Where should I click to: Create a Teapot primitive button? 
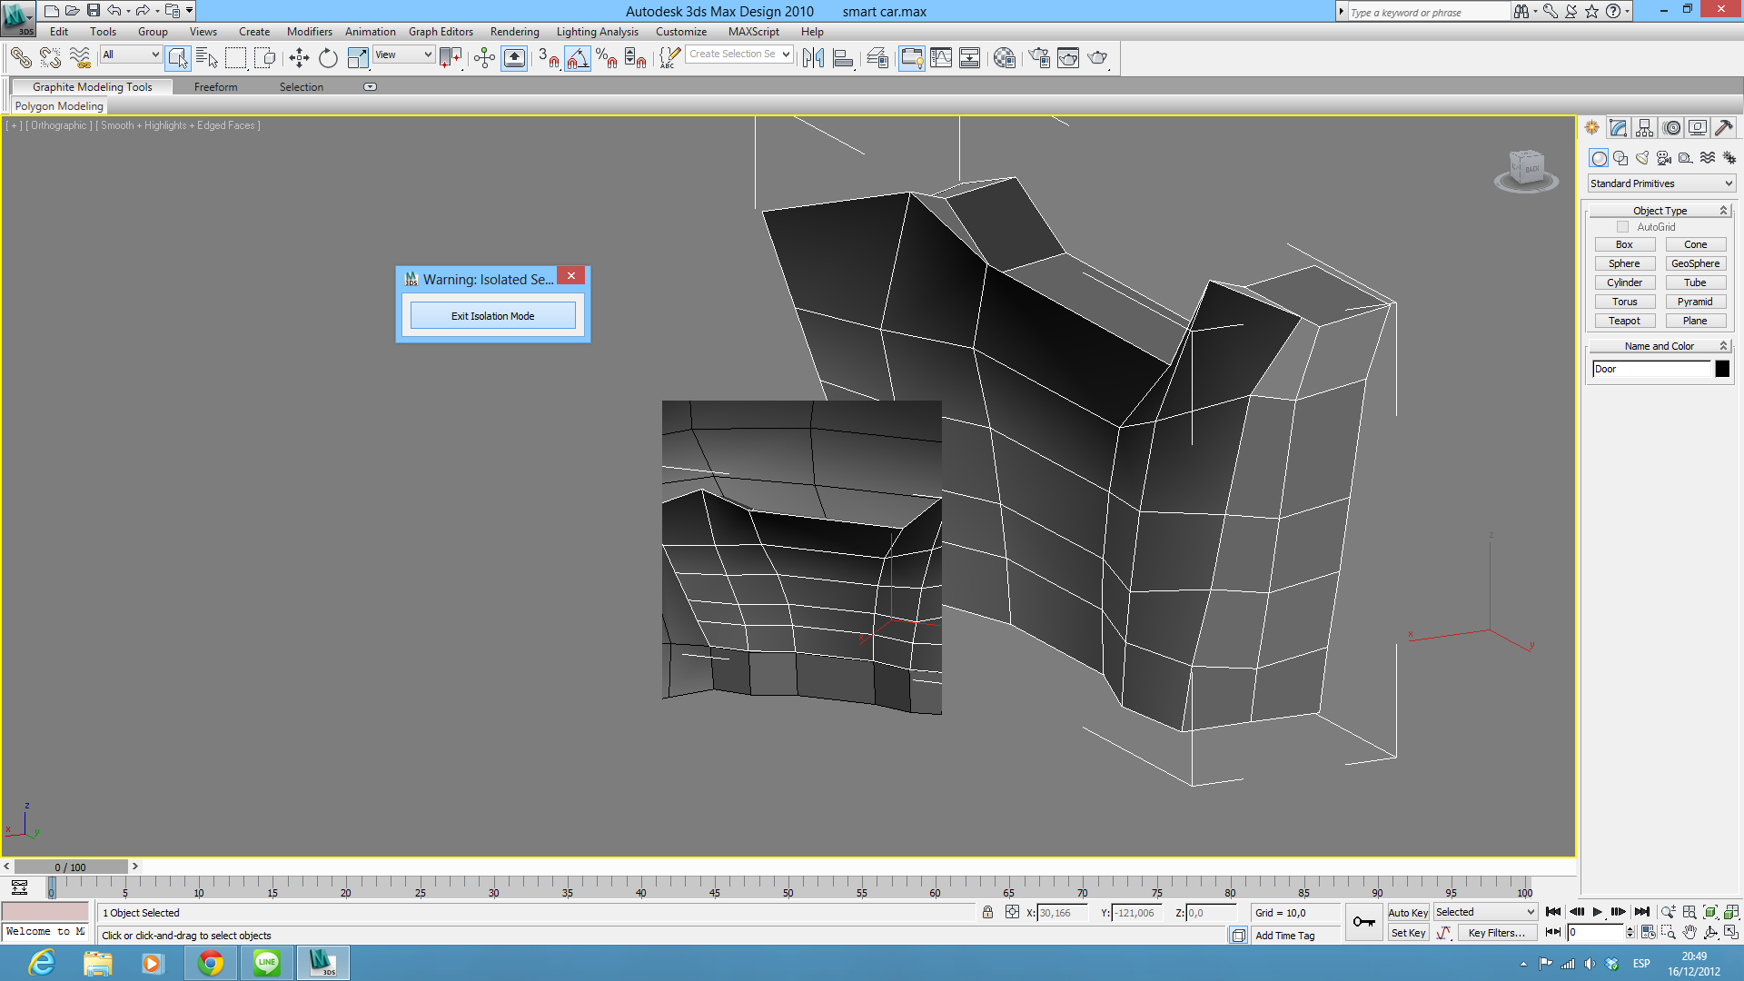click(x=1624, y=321)
